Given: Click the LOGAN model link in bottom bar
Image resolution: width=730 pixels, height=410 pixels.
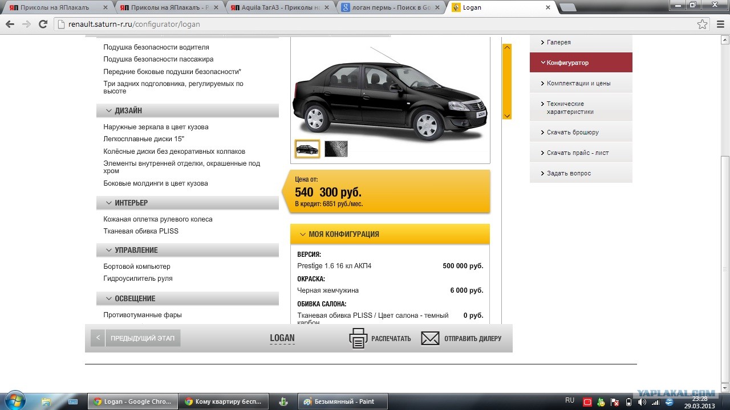Looking at the screenshot, I should tap(282, 338).
